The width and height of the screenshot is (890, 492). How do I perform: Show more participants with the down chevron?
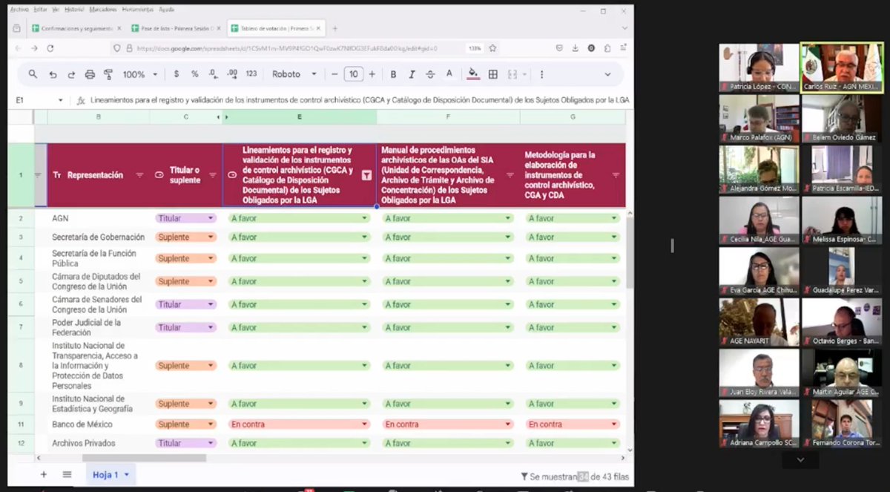click(800, 460)
